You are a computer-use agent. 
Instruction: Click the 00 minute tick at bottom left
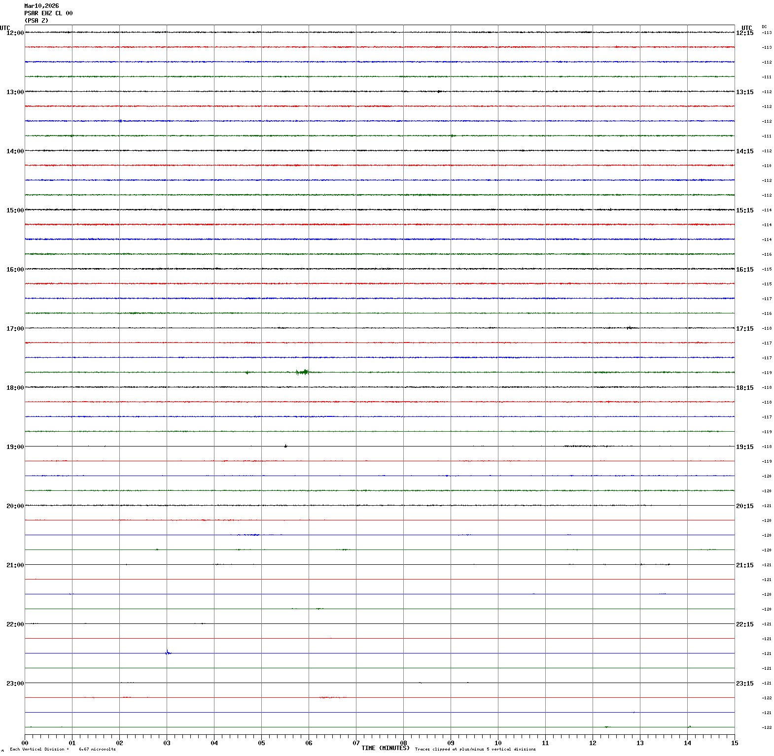(x=25, y=743)
